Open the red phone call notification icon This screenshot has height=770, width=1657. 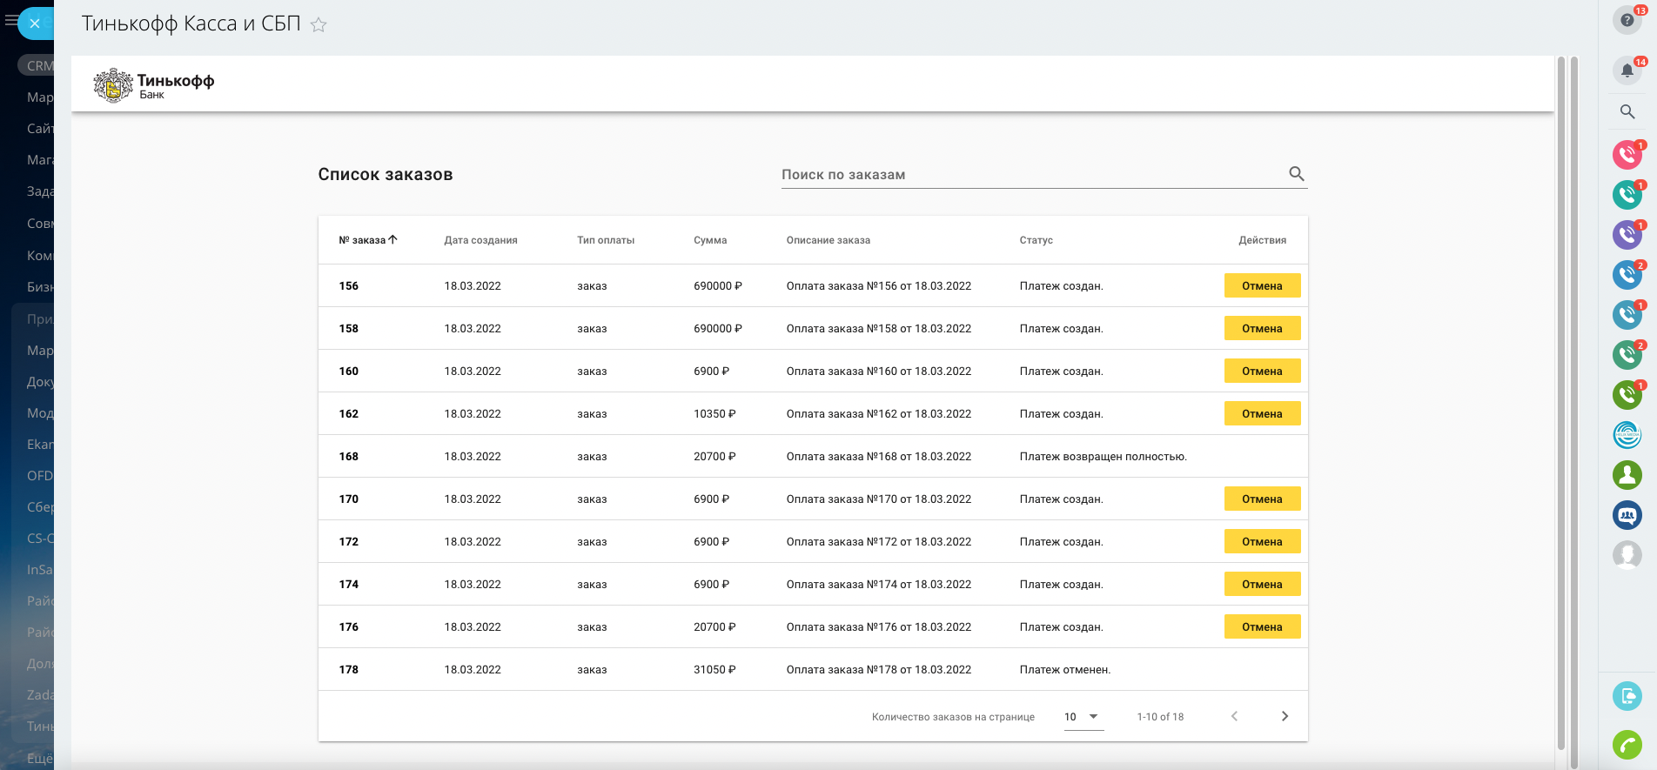(1627, 155)
